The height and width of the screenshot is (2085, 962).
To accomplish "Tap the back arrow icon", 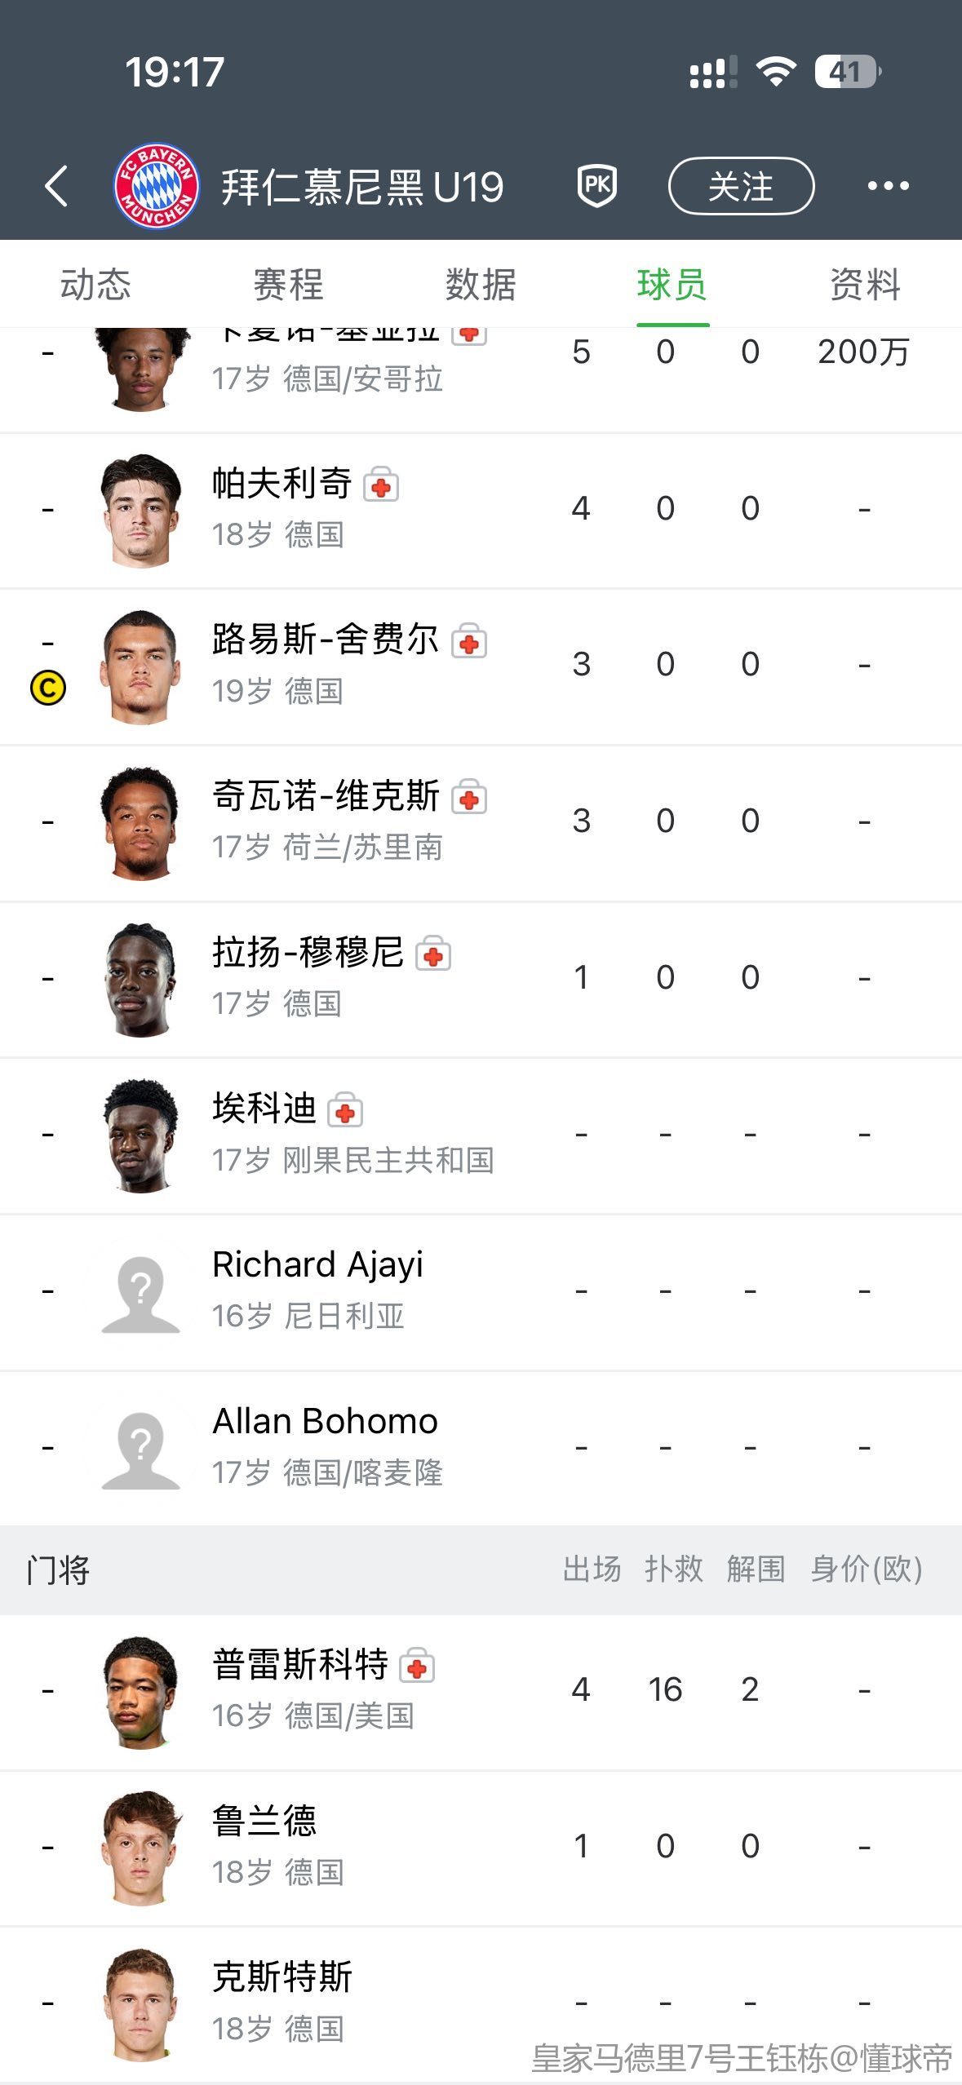I will coord(56,186).
